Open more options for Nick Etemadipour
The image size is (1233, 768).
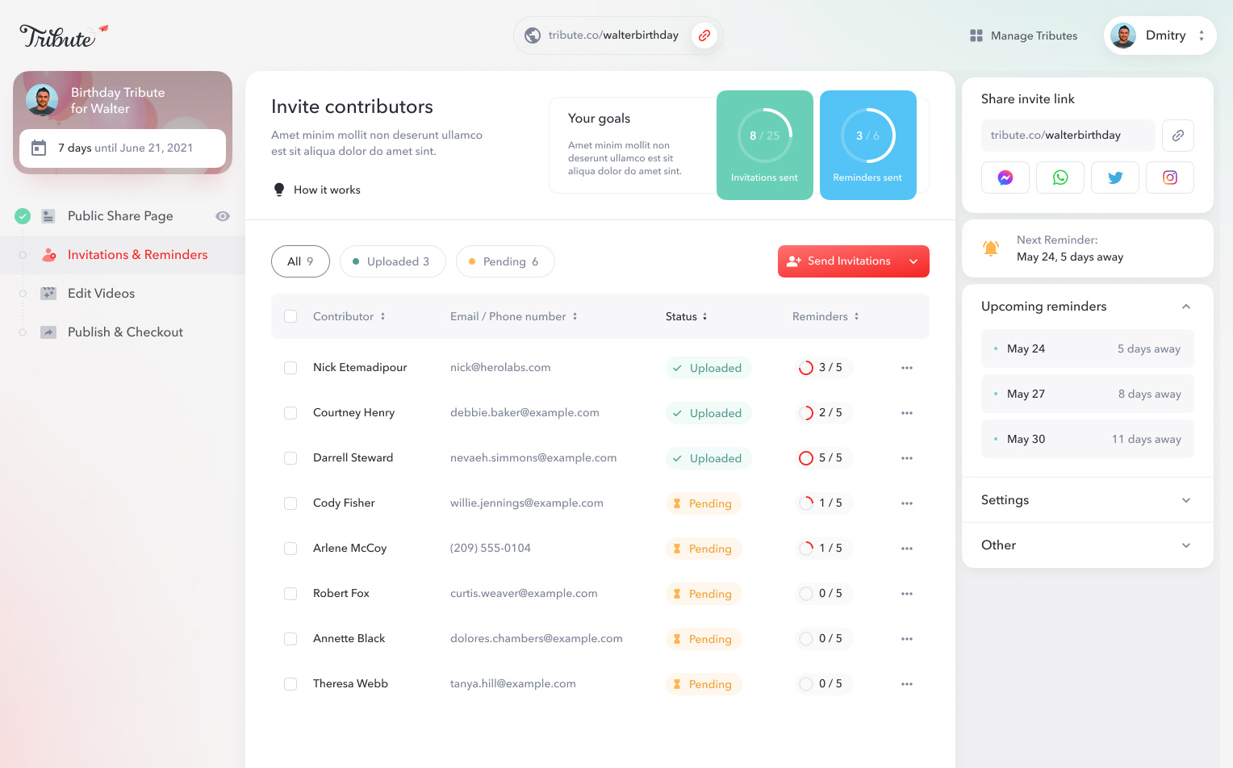907,368
